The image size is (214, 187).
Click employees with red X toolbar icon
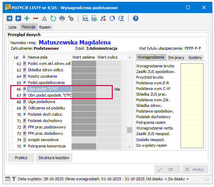[103, 18]
